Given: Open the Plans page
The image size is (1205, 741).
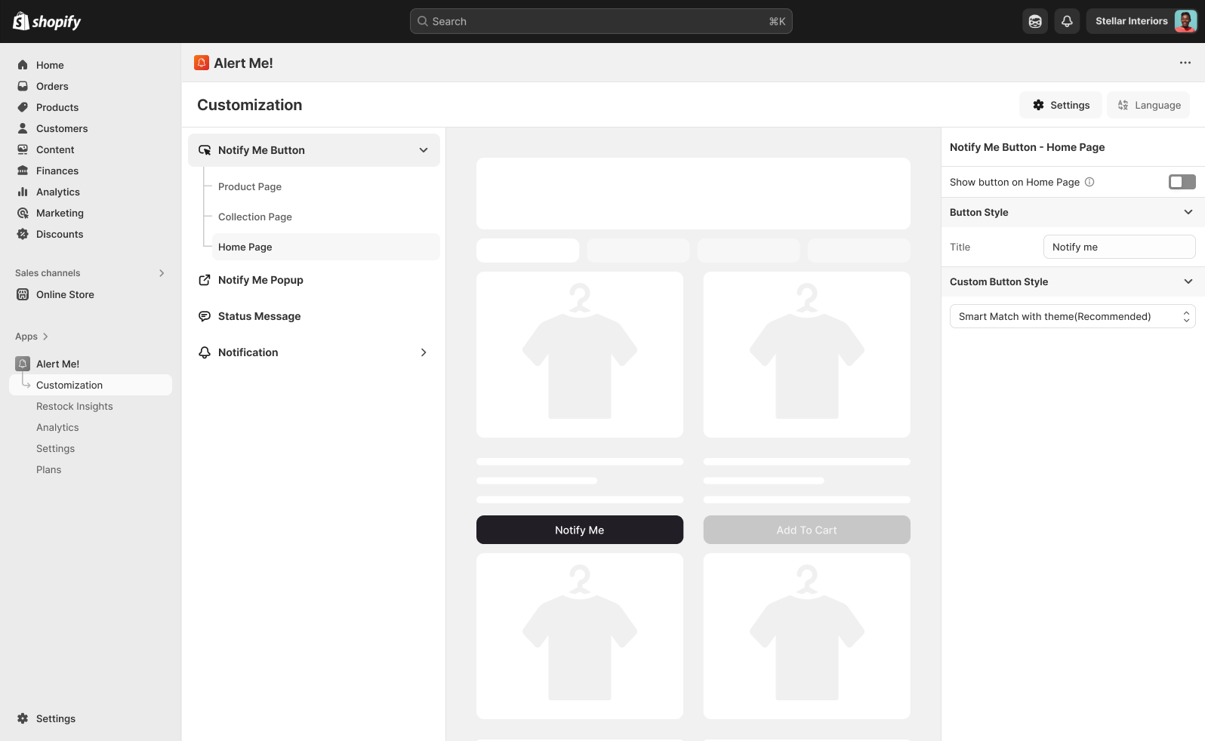Looking at the screenshot, I should click(x=49, y=469).
